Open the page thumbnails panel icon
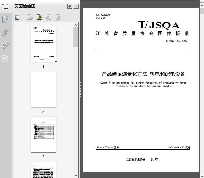This screenshot has width=204, height=178. [5, 6]
